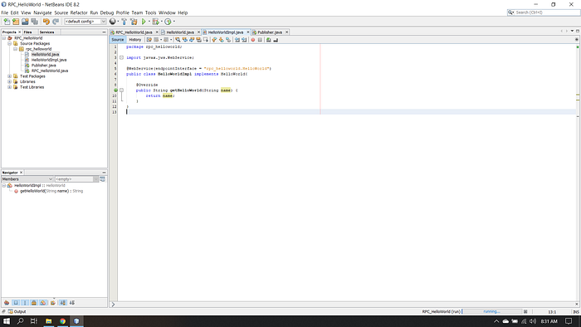Click the Save All toolbar icon
581x327 pixels.
point(35,22)
